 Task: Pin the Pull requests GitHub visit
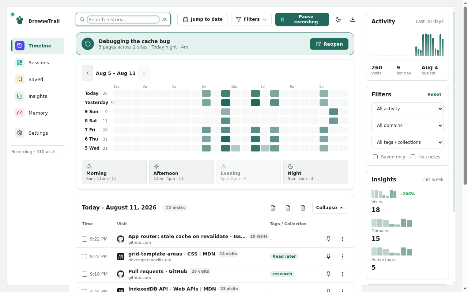[x=328, y=274]
